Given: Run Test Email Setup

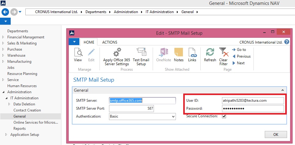Looking at the screenshot, I should coord(141,57).
